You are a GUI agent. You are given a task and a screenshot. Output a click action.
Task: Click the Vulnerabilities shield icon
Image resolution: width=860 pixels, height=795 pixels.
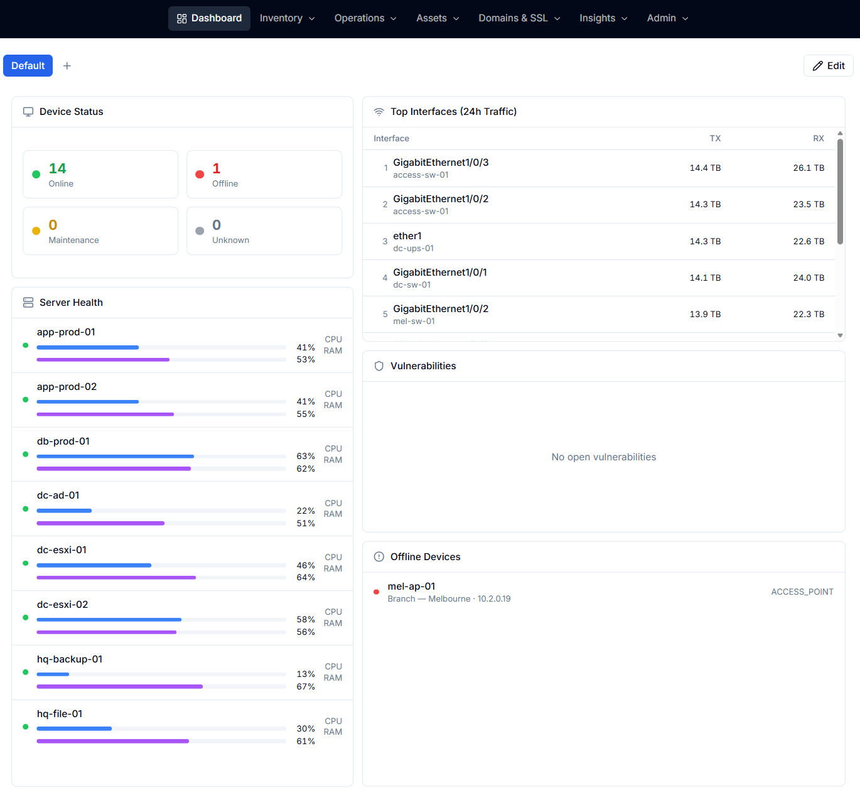coord(379,366)
